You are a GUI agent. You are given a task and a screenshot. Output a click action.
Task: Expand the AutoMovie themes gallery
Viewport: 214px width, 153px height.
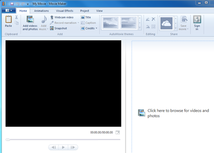tap(140, 28)
